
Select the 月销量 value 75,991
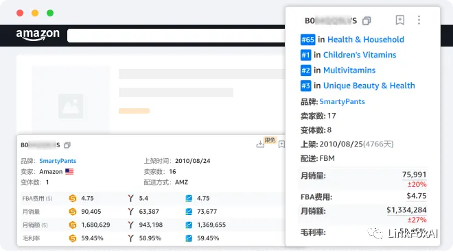tap(414, 175)
